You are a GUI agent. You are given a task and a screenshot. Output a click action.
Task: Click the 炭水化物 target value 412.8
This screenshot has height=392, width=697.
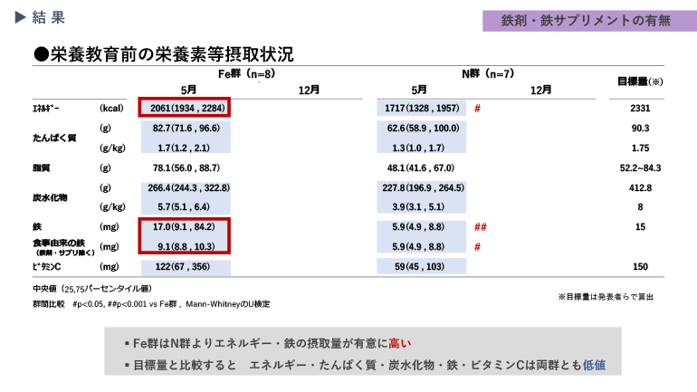pyautogui.click(x=640, y=187)
